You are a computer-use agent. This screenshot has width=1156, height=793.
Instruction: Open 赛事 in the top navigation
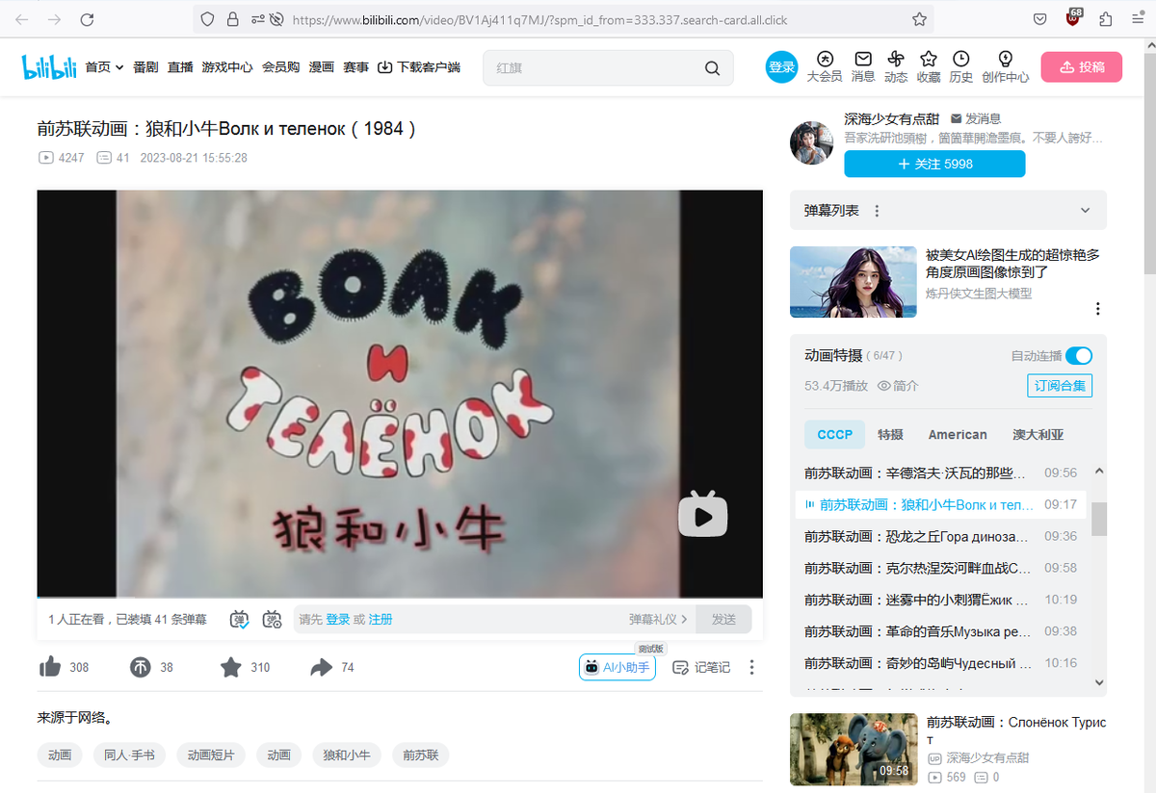point(356,67)
